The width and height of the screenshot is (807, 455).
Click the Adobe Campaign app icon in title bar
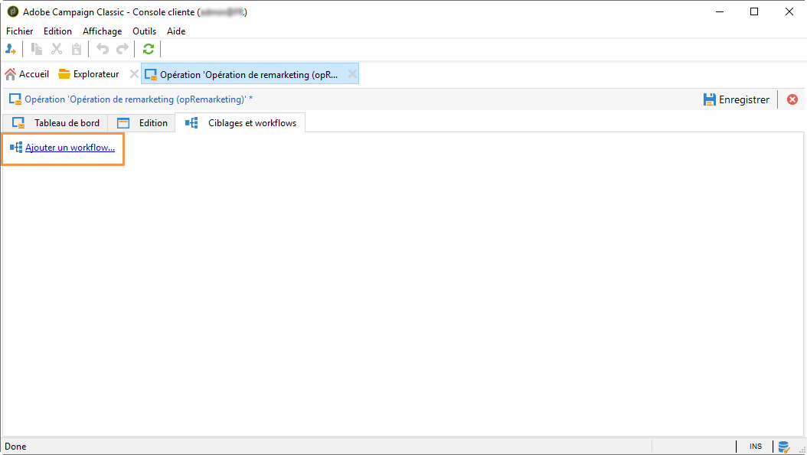pos(13,11)
